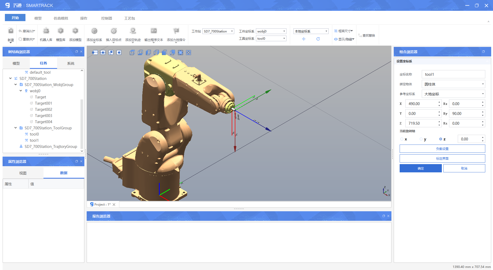493x270 pixels.
Task: Click the 添加空轨迹 add empty trajectory icon
Action: pyautogui.click(x=133, y=31)
